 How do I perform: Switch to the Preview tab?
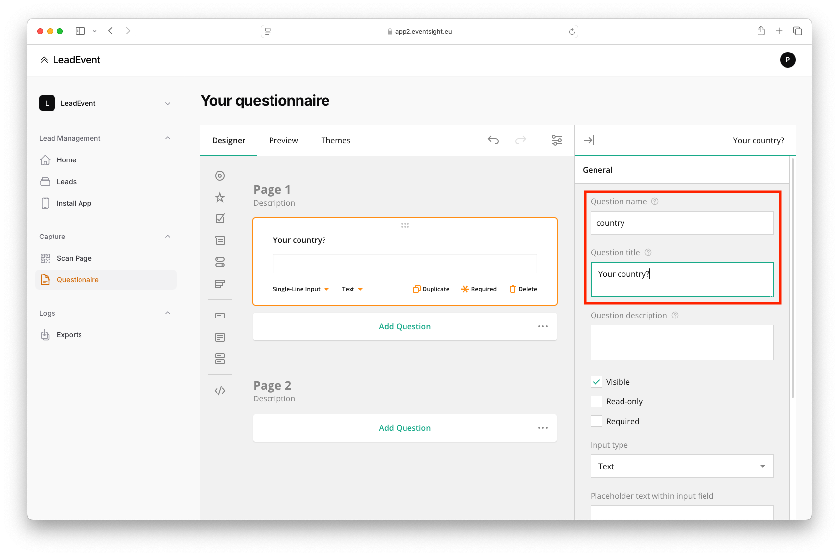tap(283, 140)
